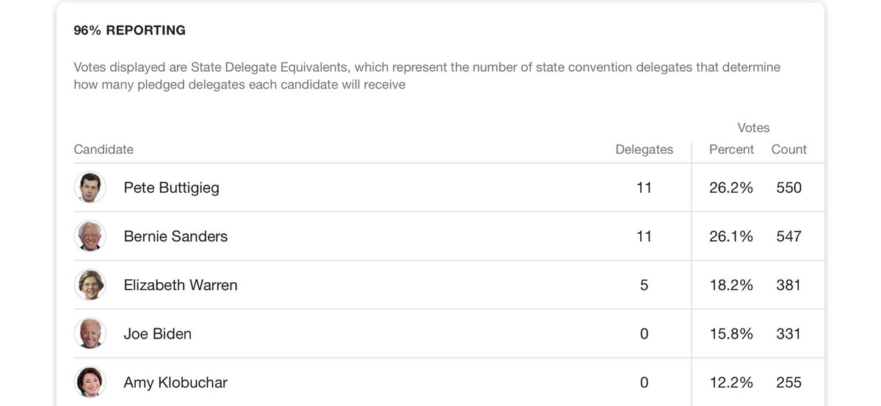The width and height of the screenshot is (881, 406).
Task: Click Elizabeth Warren's avatar photo
Action: coord(90,285)
